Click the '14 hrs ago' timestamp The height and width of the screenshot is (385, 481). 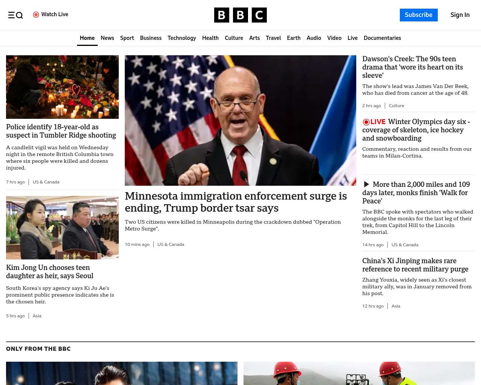[x=373, y=245]
